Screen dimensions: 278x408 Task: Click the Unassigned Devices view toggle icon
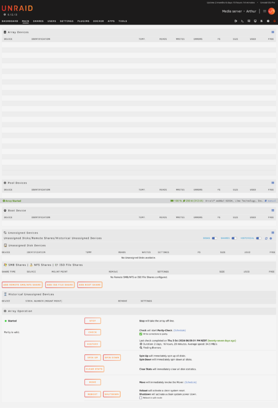point(273,233)
